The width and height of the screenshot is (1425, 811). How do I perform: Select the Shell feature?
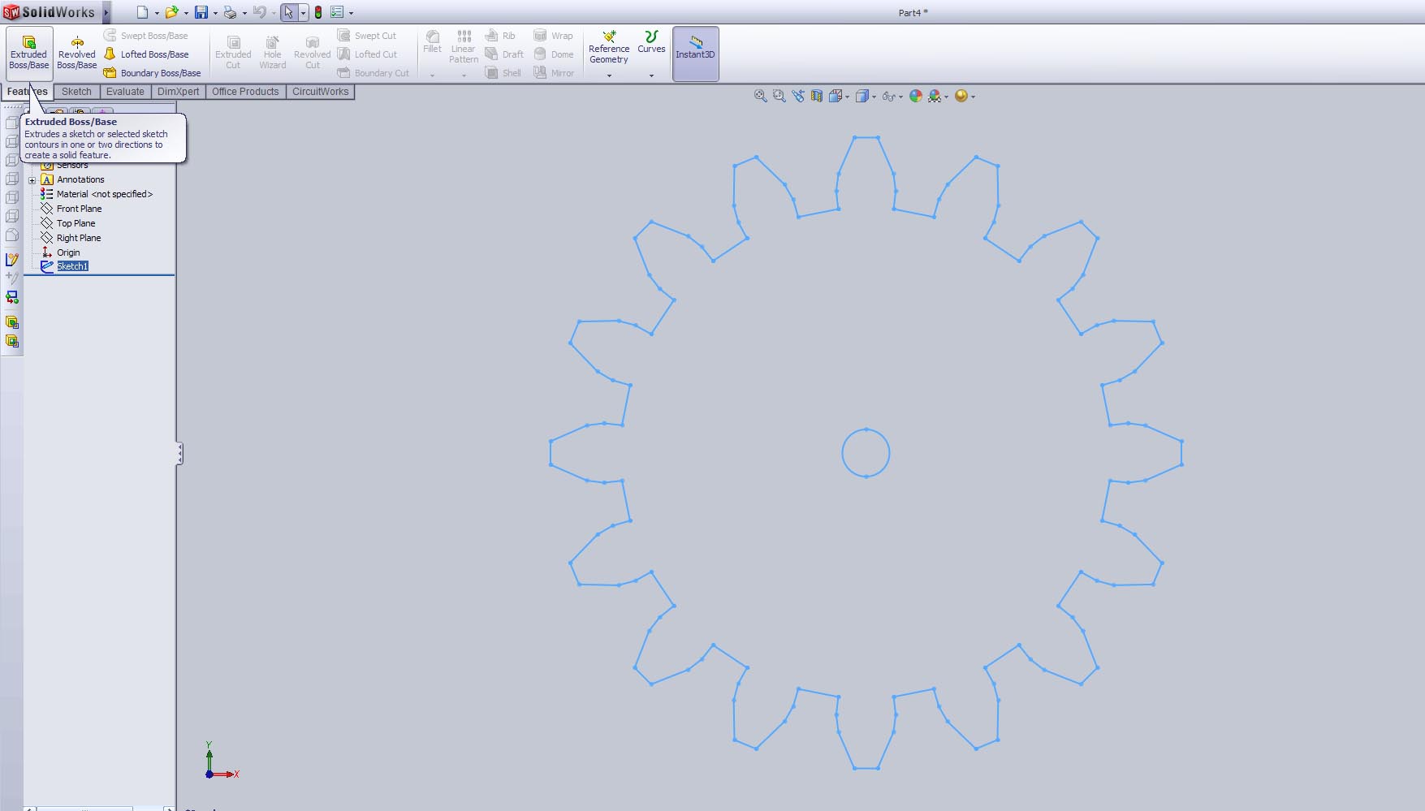pyautogui.click(x=503, y=73)
